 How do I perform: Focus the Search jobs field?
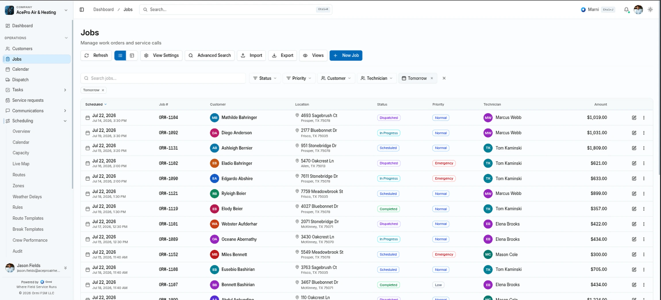(163, 78)
